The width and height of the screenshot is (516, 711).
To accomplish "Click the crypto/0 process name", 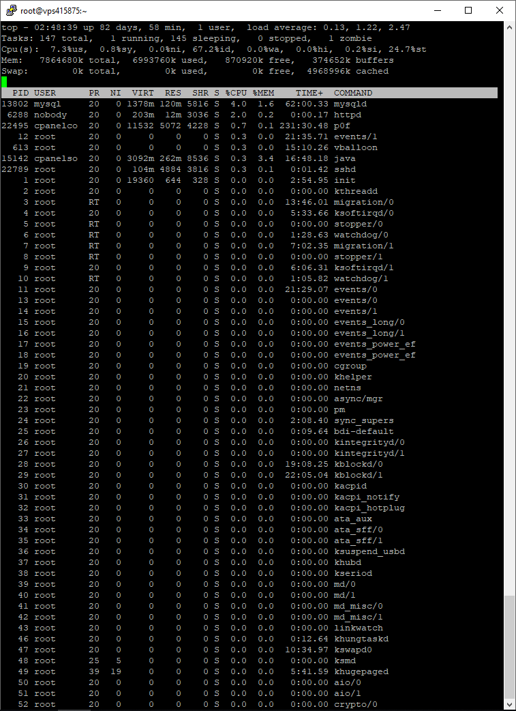I will coord(356,704).
